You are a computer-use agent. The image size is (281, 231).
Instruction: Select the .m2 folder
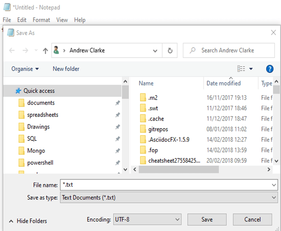coord(153,98)
